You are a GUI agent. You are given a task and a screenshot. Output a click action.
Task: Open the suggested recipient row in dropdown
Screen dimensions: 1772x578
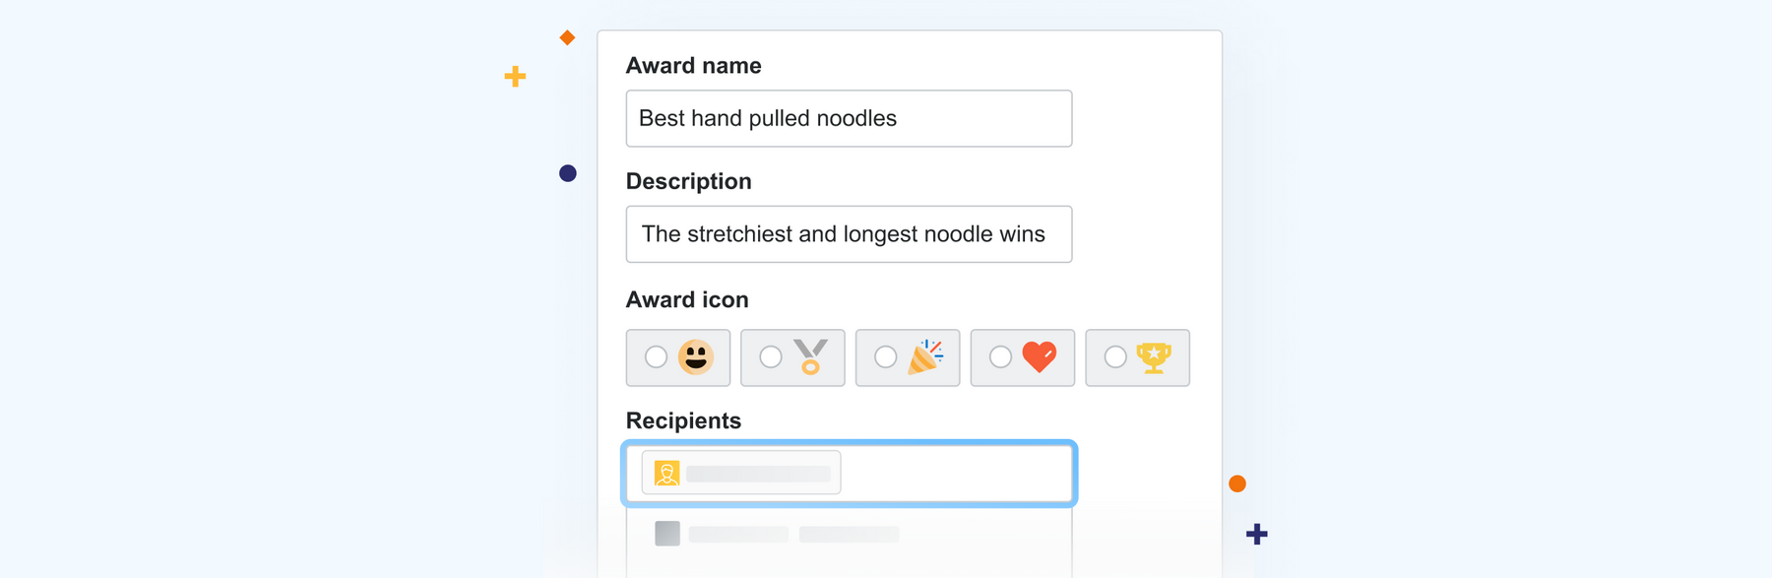(849, 534)
